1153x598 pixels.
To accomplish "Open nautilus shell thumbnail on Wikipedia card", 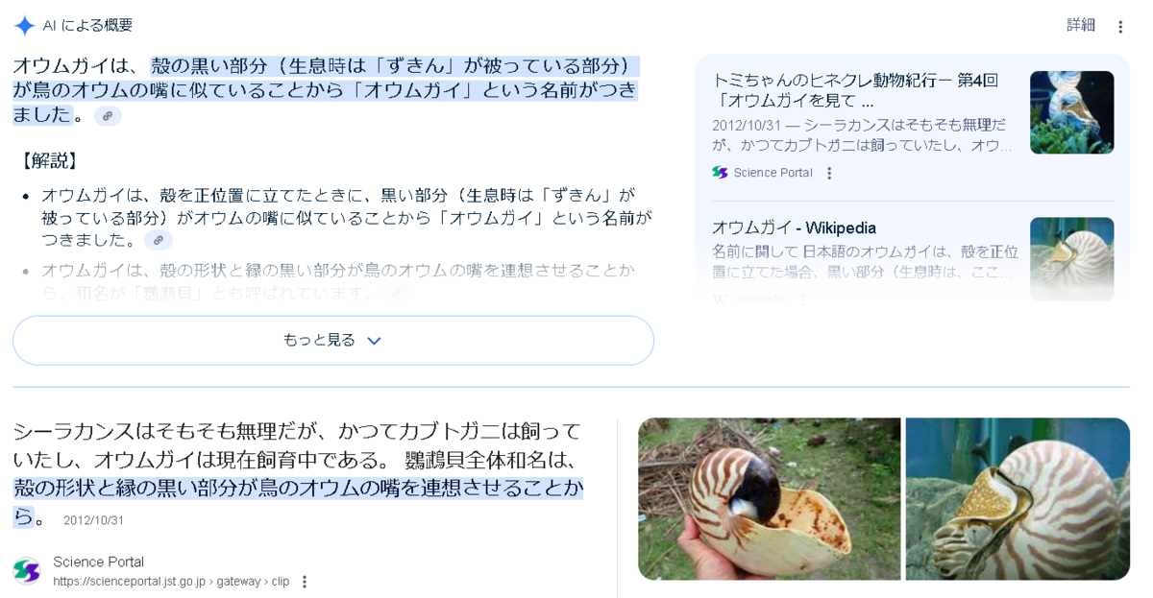I will click(1072, 259).
